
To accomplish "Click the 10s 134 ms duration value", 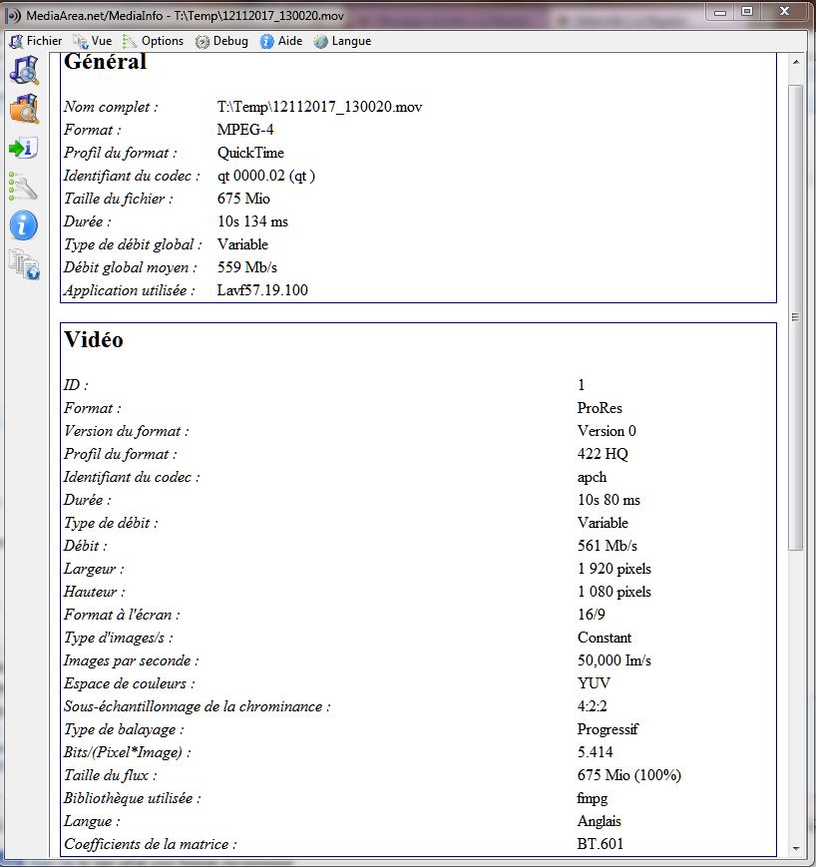I will [252, 221].
